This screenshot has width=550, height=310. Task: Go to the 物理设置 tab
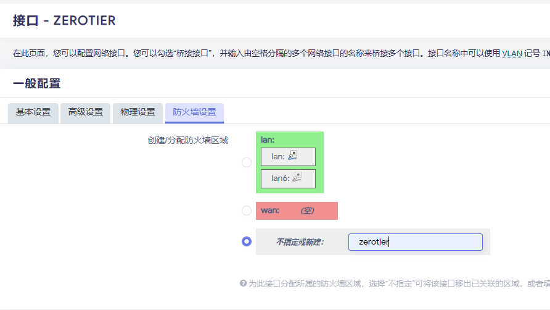point(138,112)
